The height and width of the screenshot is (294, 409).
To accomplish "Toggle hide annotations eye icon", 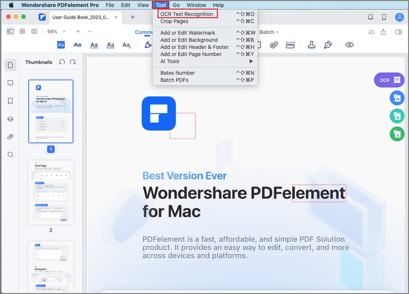I will [349, 45].
